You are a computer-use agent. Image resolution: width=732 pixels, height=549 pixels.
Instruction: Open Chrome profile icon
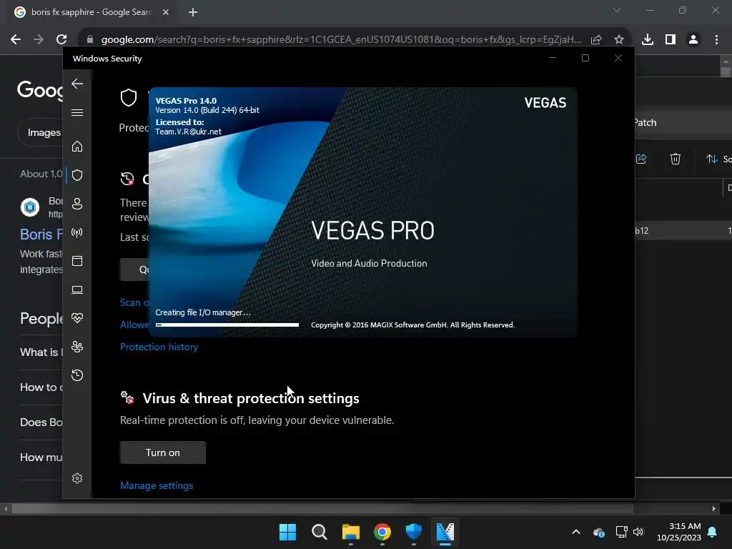coord(693,40)
